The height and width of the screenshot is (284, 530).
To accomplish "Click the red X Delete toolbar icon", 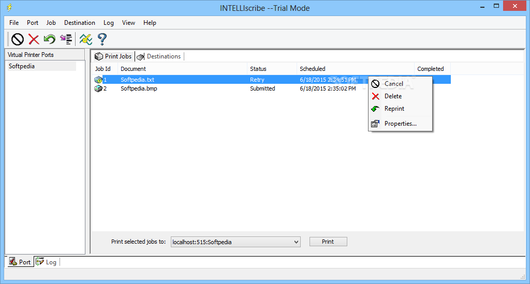I will [x=34, y=39].
